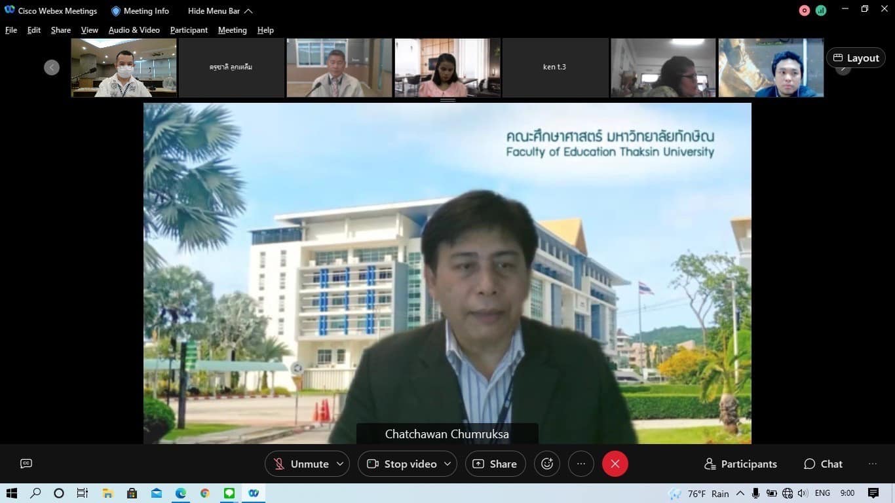Screen dimensions: 895x503
Task: Open the reactions smiley button
Action: coord(547,464)
